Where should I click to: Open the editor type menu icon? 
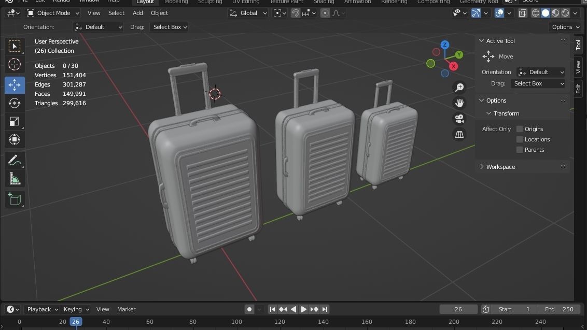tap(13, 13)
